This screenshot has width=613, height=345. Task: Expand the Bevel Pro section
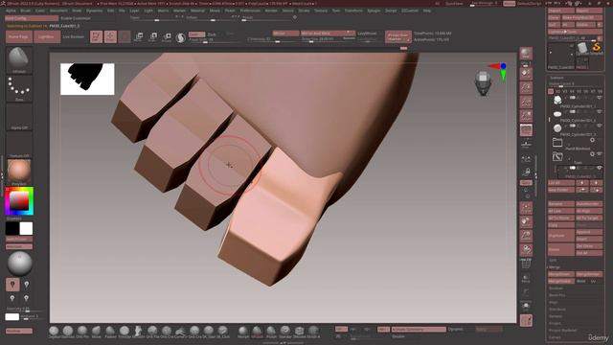point(556,295)
